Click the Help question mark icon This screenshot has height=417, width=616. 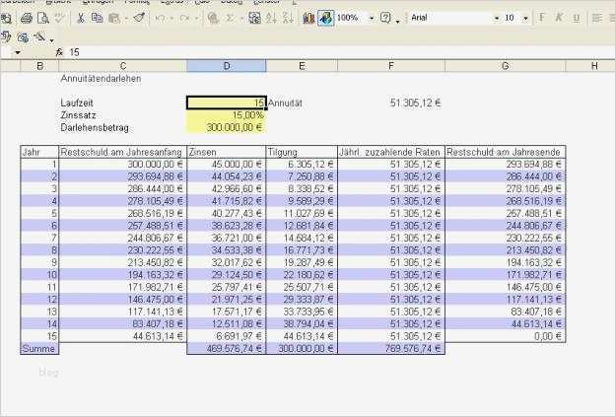point(385,18)
